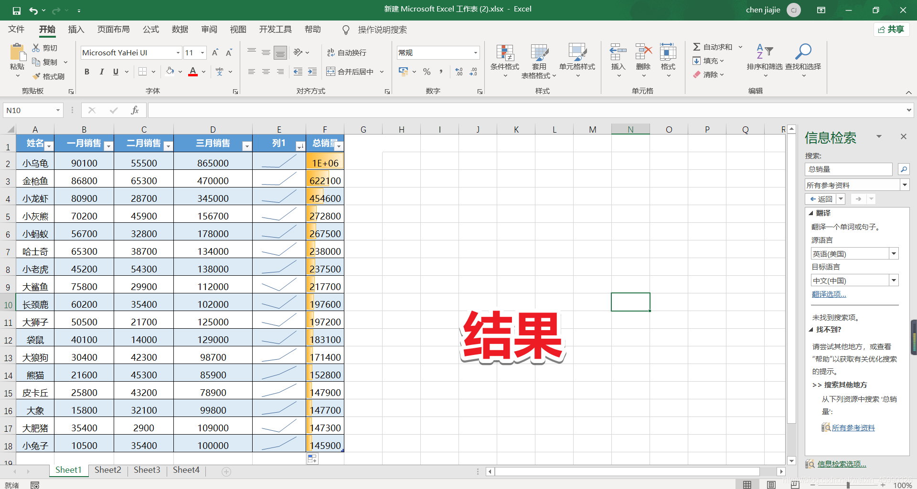This screenshot has width=917, height=489.
Task: Click Merge and Center icon
Action: click(x=331, y=72)
